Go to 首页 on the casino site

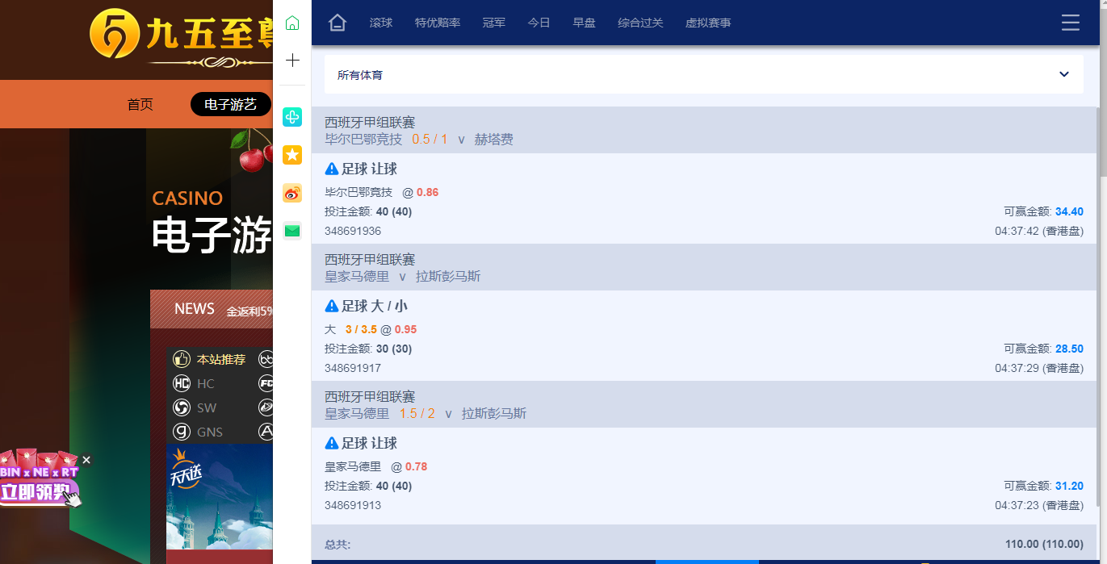coord(140,104)
